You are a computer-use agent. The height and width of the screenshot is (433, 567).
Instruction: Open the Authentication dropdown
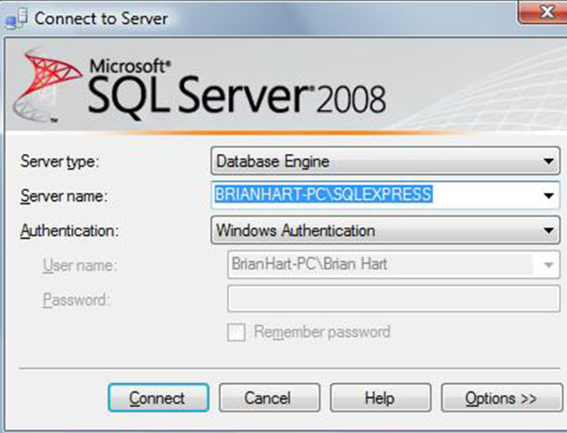[x=385, y=230]
